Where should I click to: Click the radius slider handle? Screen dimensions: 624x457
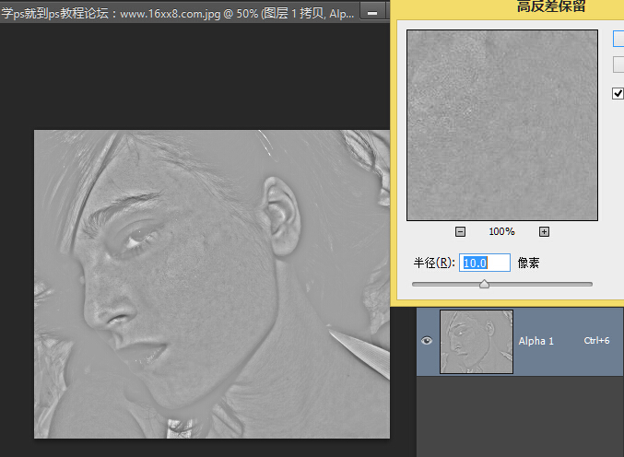pyautogui.click(x=484, y=285)
